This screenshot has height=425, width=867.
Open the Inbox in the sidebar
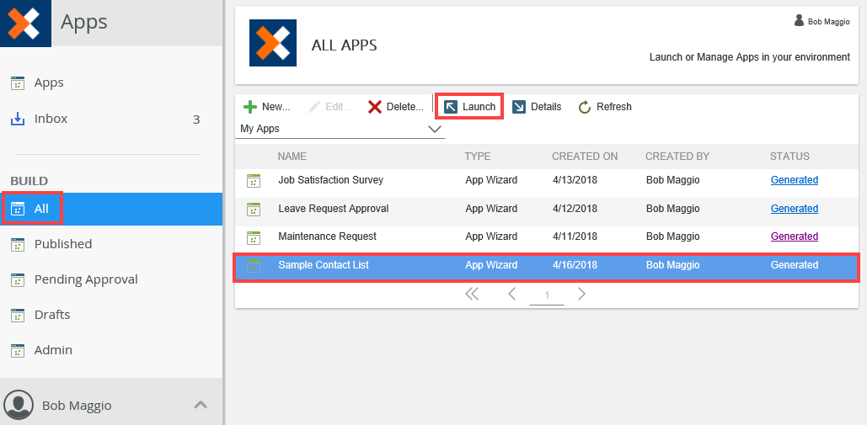tap(51, 119)
